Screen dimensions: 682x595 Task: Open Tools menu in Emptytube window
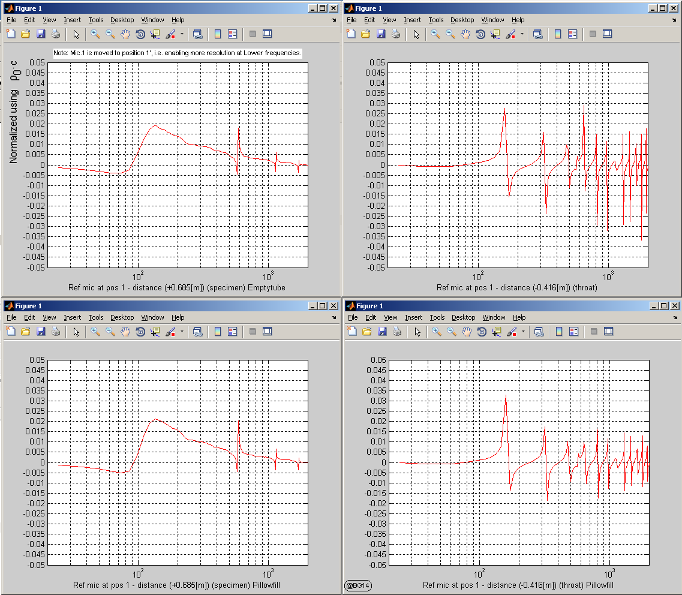(96, 20)
